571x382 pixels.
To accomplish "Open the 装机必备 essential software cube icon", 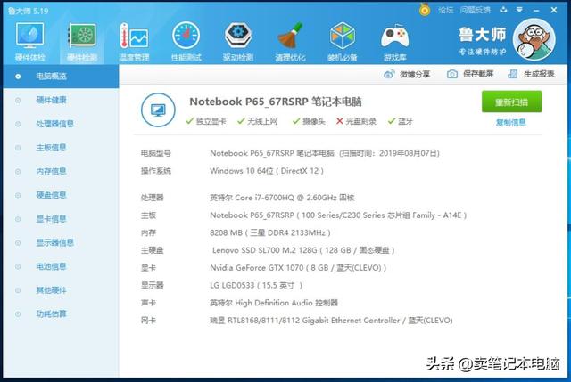I will pos(343,39).
